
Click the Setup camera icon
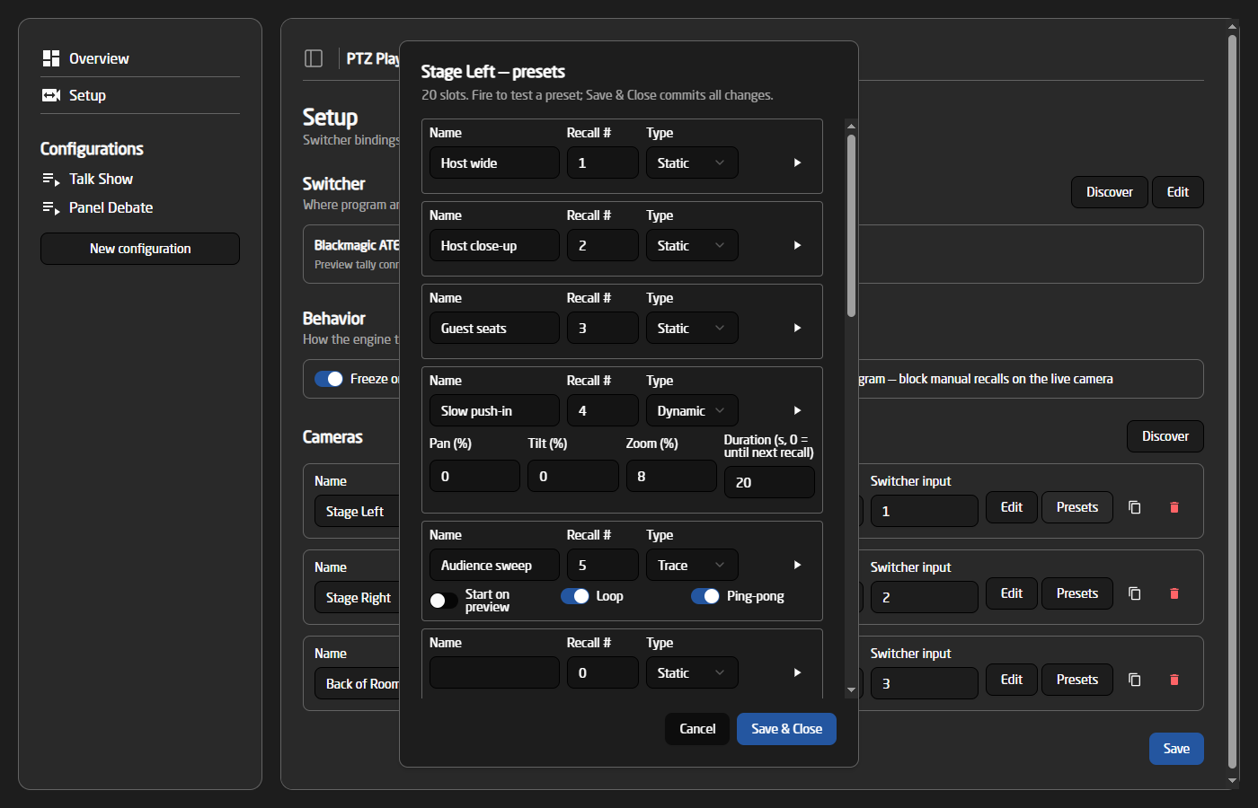point(51,95)
